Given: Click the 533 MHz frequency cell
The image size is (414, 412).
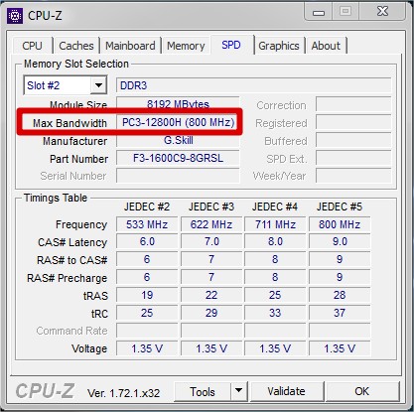Looking at the screenshot, I should [x=147, y=224].
